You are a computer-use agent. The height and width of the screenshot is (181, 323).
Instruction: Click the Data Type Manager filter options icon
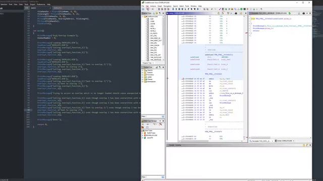point(163,177)
